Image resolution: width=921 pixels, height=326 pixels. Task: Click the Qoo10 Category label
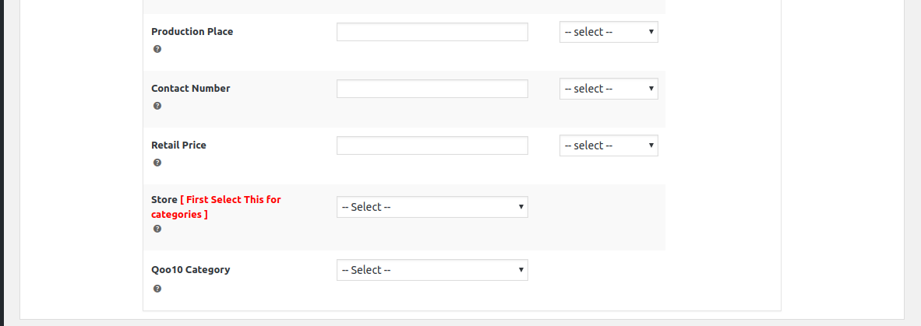tap(190, 270)
